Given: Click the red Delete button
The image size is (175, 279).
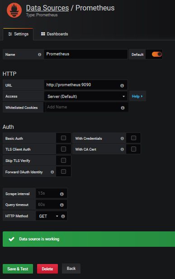Looking at the screenshot, I should pyautogui.click(x=47, y=269).
